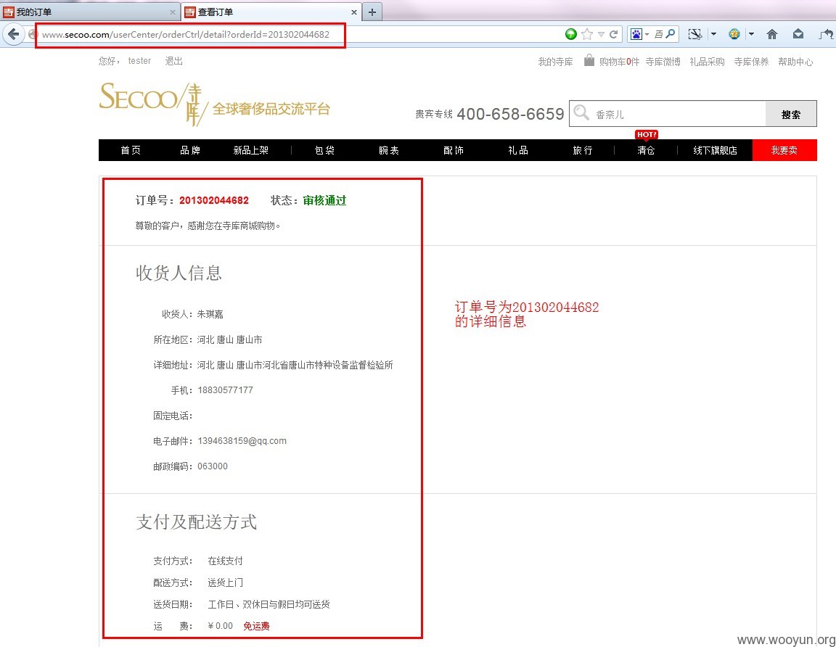Open 包袋 in navigation bar

point(324,150)
